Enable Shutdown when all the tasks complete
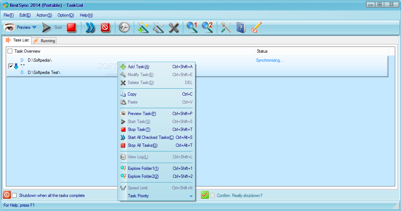The height and width of the screenshot is (211, 401). point(14,195)
